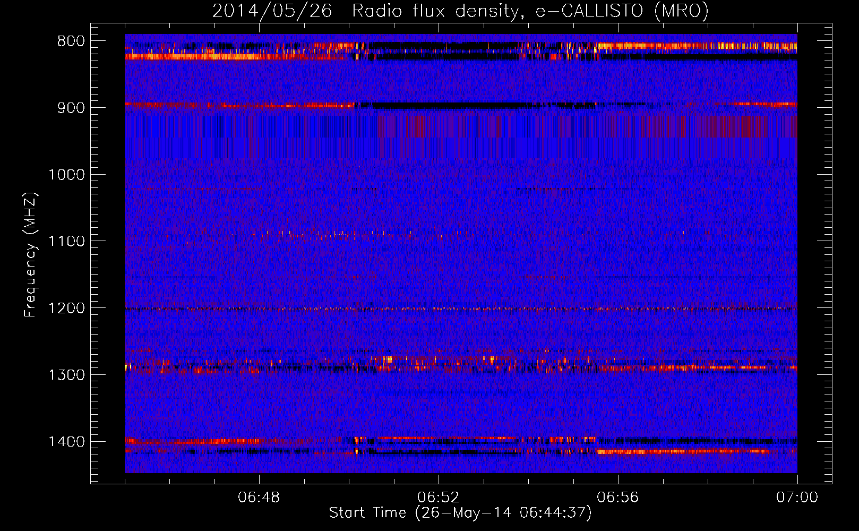Click the 06:52 time axis label
This screenshot has height=531, width=859.
(439, 498)
